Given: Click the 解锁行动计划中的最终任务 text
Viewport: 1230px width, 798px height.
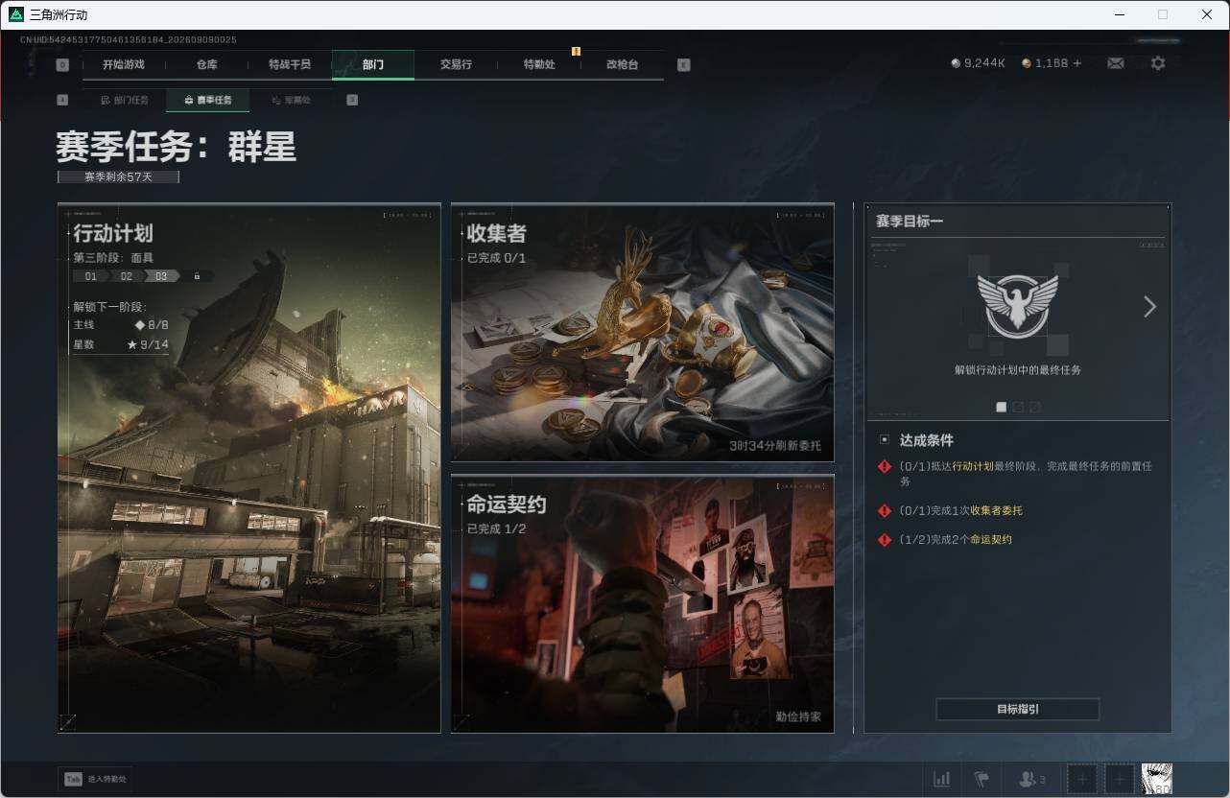Looking at the screenshot, I should (1018, 370).
